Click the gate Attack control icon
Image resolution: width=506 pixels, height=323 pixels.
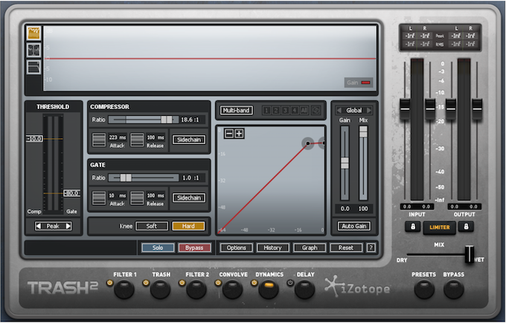pyautogui.click(x=99, y=198)
